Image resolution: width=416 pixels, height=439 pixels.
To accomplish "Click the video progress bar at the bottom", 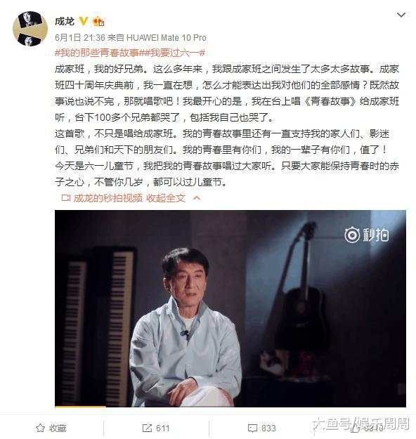I will tap(230, 406).
